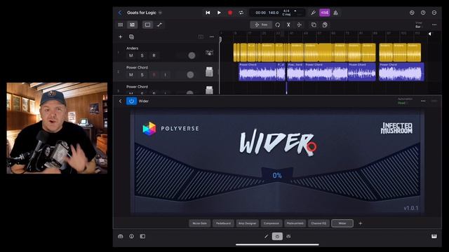
Task: Toggle the track area rectangle view button
Action: 147,25
